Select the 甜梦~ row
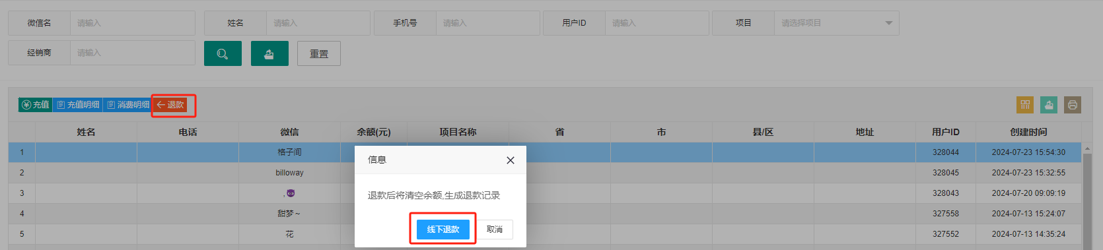The width and height of the screenshot is (1103, 250). point(545,214)
